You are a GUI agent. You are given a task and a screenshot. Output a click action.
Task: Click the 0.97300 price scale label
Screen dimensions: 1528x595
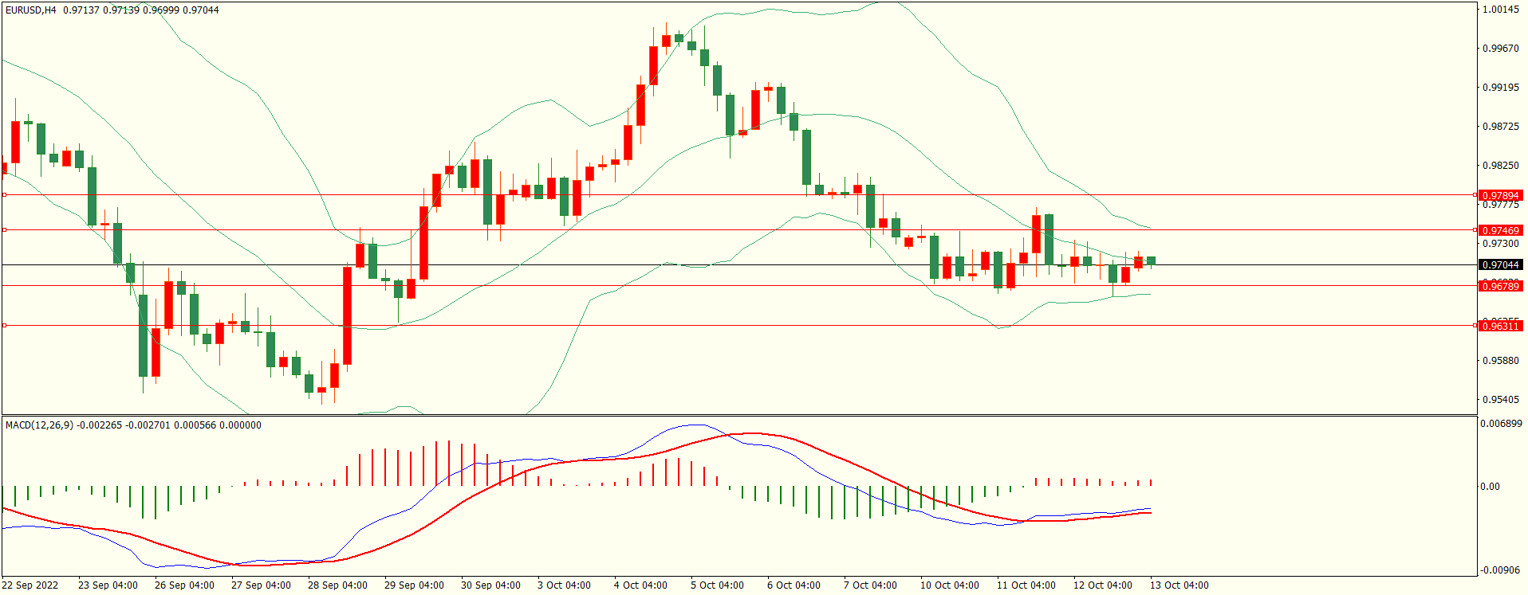(x=1501, y=244)
